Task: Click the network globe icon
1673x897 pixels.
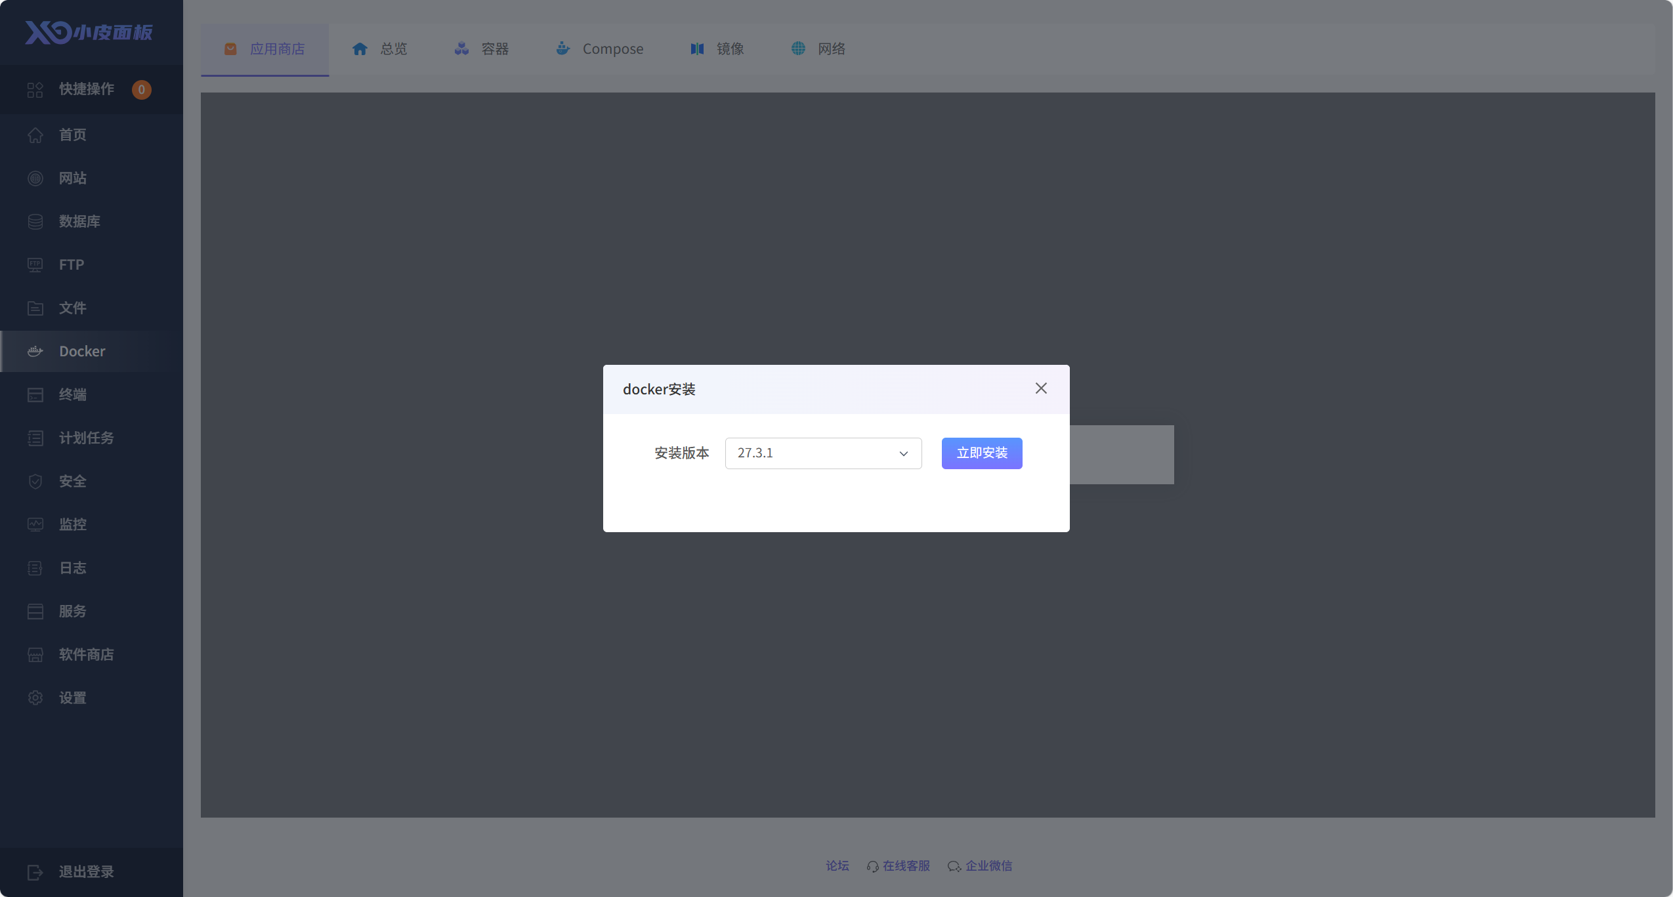Action: (x=798, y=49)
